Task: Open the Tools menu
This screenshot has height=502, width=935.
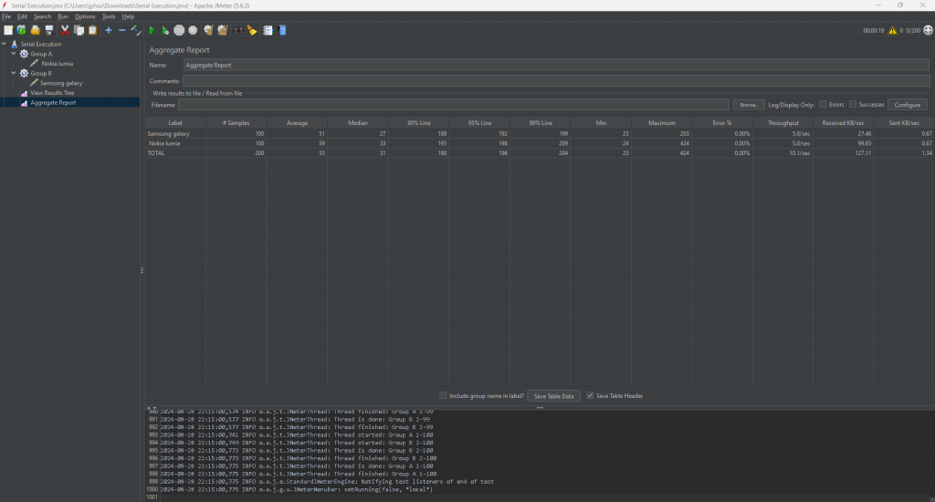Action: pyautogui.click(x=109, y=16)
